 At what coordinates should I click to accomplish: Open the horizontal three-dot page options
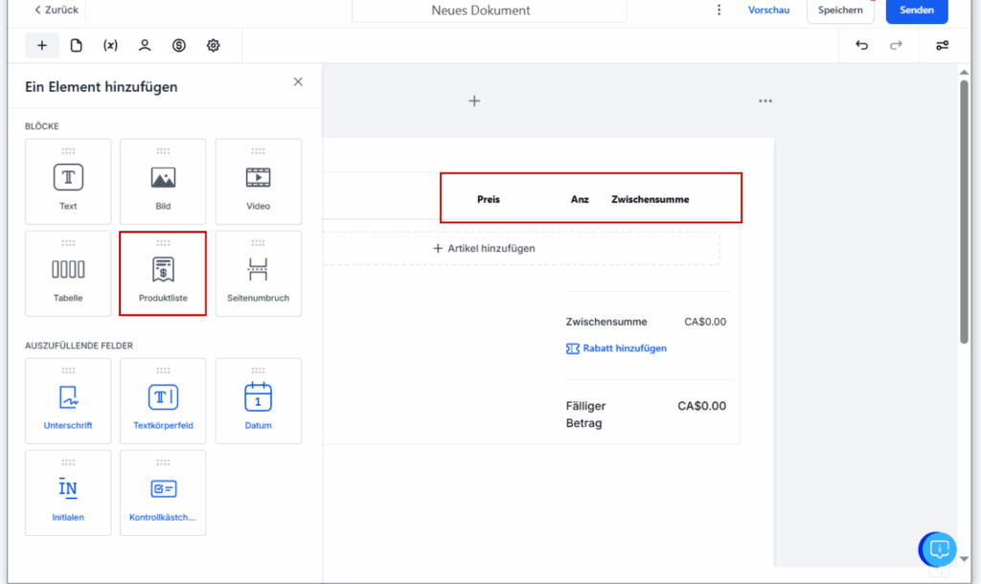tap(765, 101)
